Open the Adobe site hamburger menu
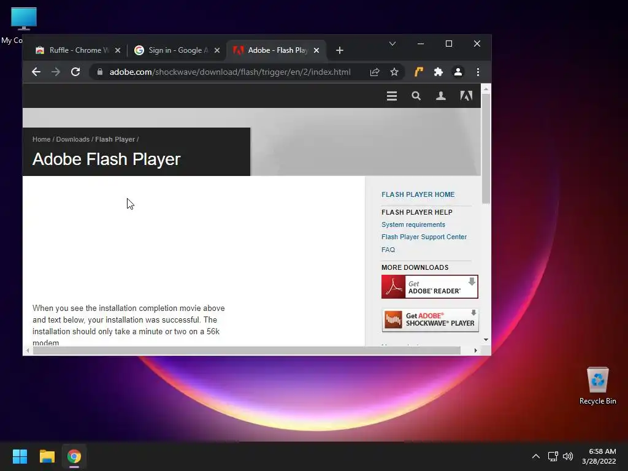Viewport: 628px width, 471px height. tap(392, 96)
